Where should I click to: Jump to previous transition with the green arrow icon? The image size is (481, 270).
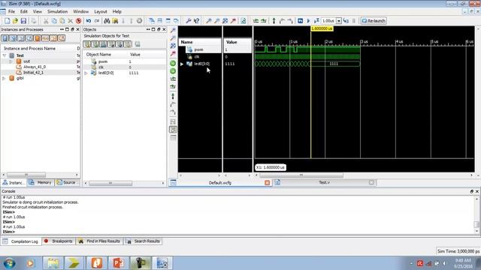coord(256,21)
